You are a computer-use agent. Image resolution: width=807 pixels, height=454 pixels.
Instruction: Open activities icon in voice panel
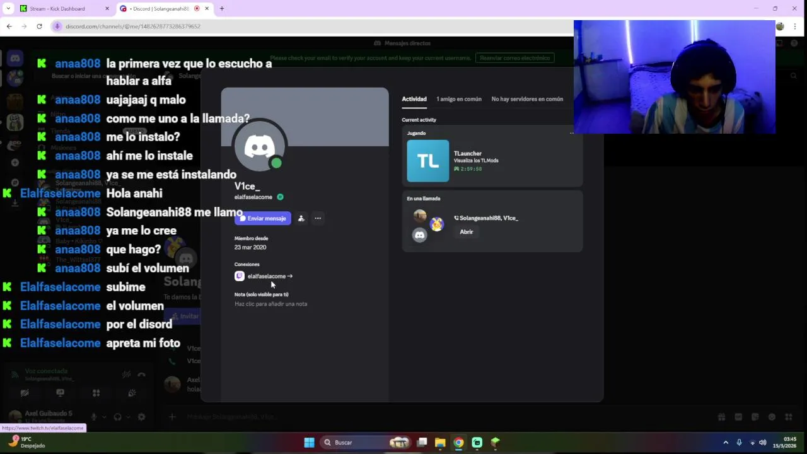click(x=96, y=393)
